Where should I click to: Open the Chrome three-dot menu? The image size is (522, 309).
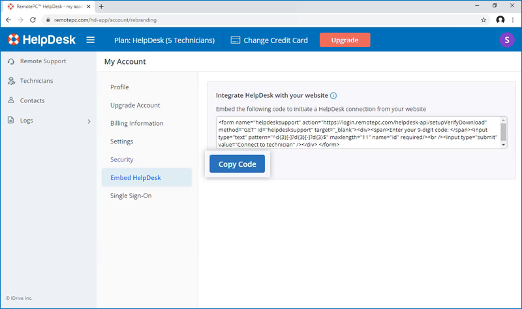tap(513, 20)
